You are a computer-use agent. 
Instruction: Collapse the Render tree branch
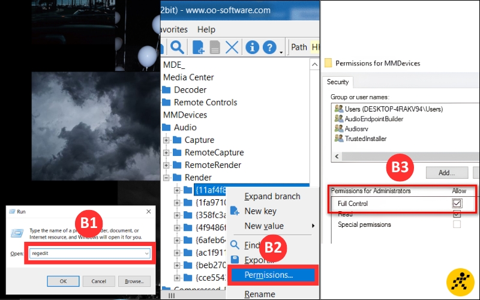pyautogui.click(x=166, y=178)
